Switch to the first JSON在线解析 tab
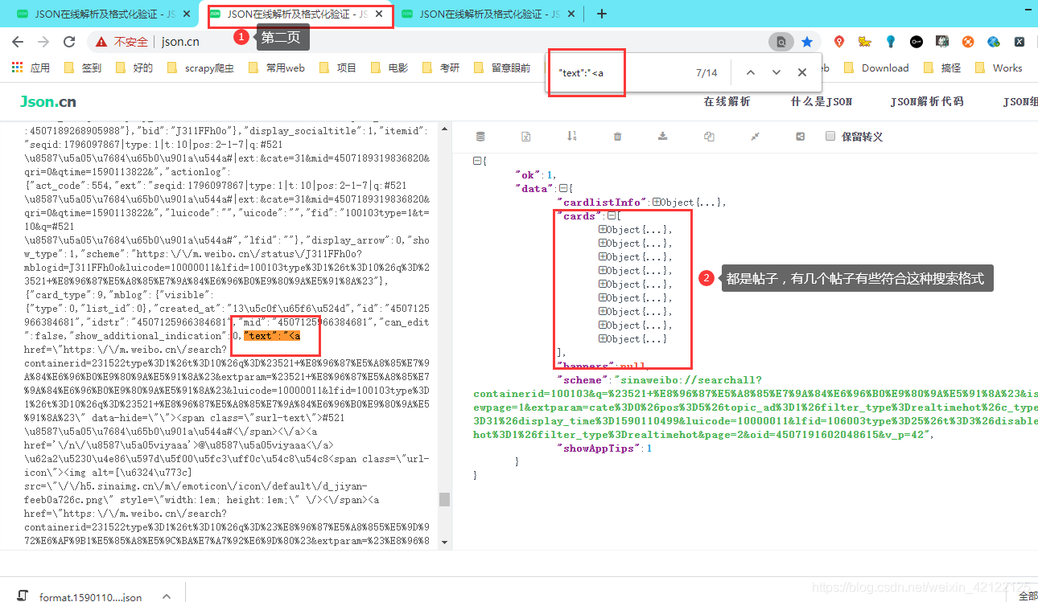Screen dimensions: 1038x602 [103, 14]
